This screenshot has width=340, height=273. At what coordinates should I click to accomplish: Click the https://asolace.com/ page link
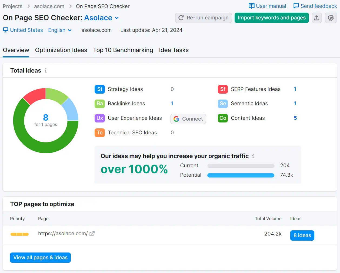click(x=63, y=234)
